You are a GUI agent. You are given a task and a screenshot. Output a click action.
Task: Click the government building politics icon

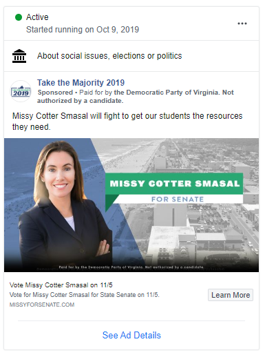(x=19, y=56)
